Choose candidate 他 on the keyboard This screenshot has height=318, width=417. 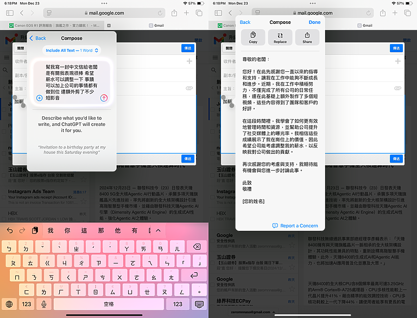[x=117, y=230]
